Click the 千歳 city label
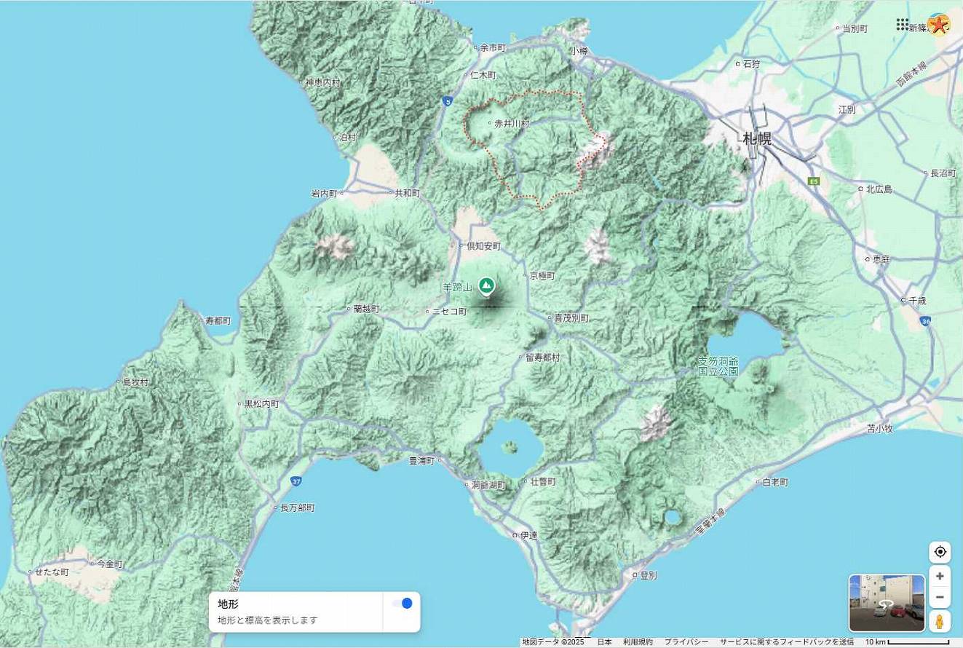The width and height of the screenshot is (963, 648). pos(917,300)
